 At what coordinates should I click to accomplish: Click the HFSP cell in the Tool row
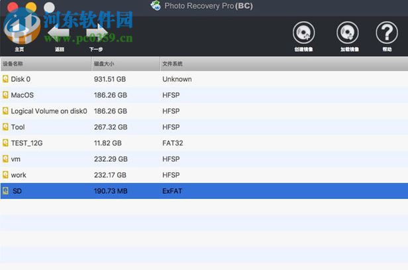pos(171,127)
